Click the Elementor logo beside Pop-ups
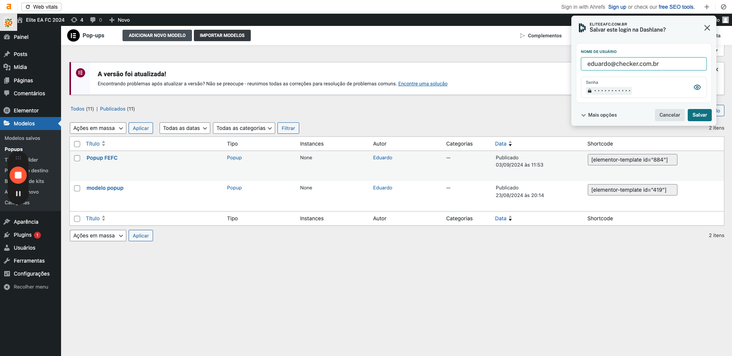 73,35
